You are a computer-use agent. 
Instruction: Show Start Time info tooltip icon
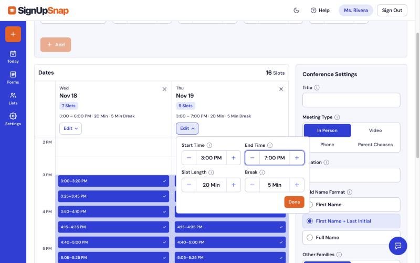pos(209,145)
